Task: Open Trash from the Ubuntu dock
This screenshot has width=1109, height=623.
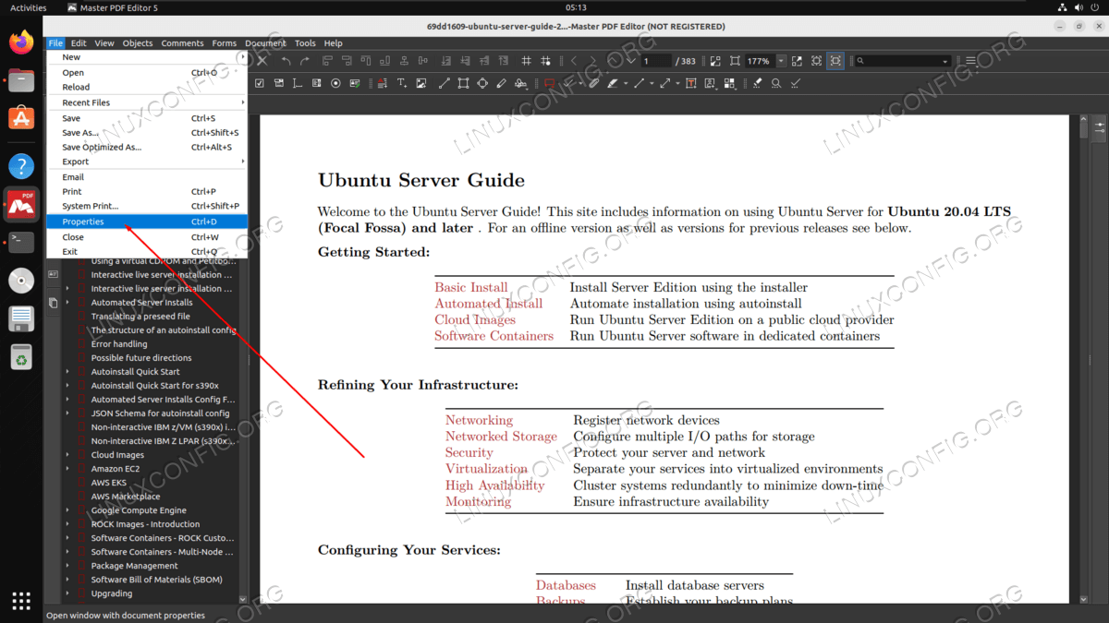Action: coord(21,356)
